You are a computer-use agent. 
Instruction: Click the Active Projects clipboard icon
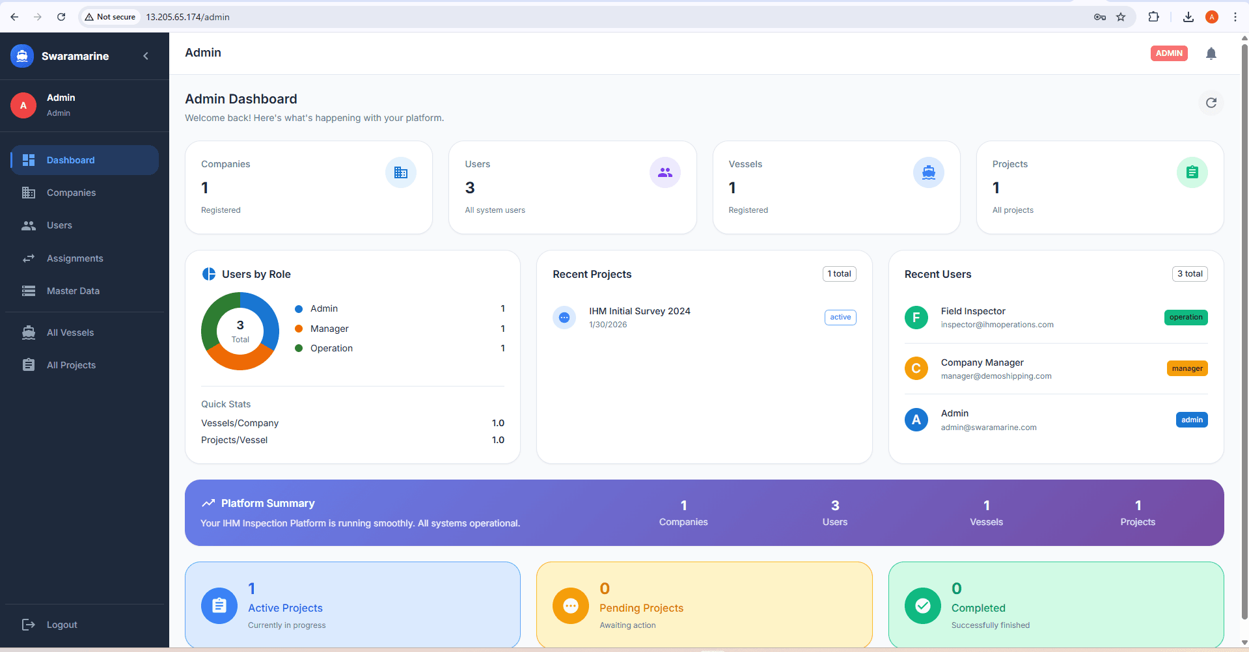click(x=219, y=606)
